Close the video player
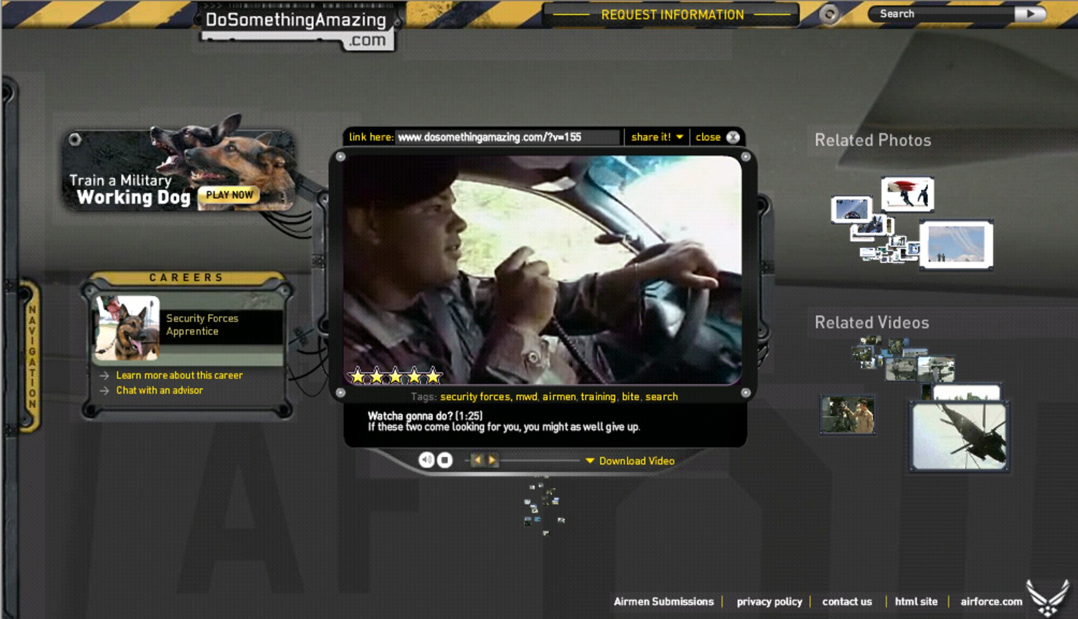The height and width of the screenshot is (619, 1078). (x=717, y=137)
